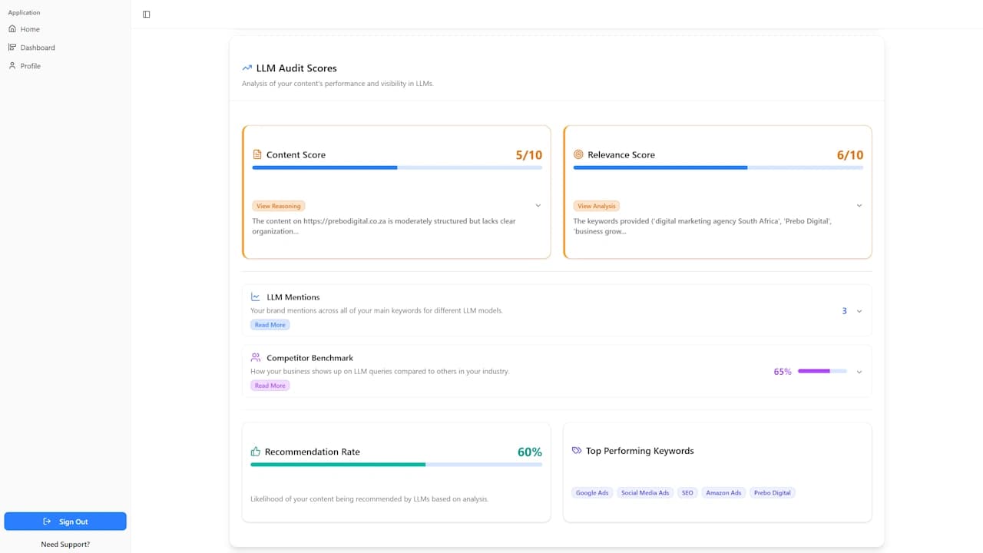Click the LLM Audit Scores trend icon
The image size is (983, 553).
[x=247, y=68]
